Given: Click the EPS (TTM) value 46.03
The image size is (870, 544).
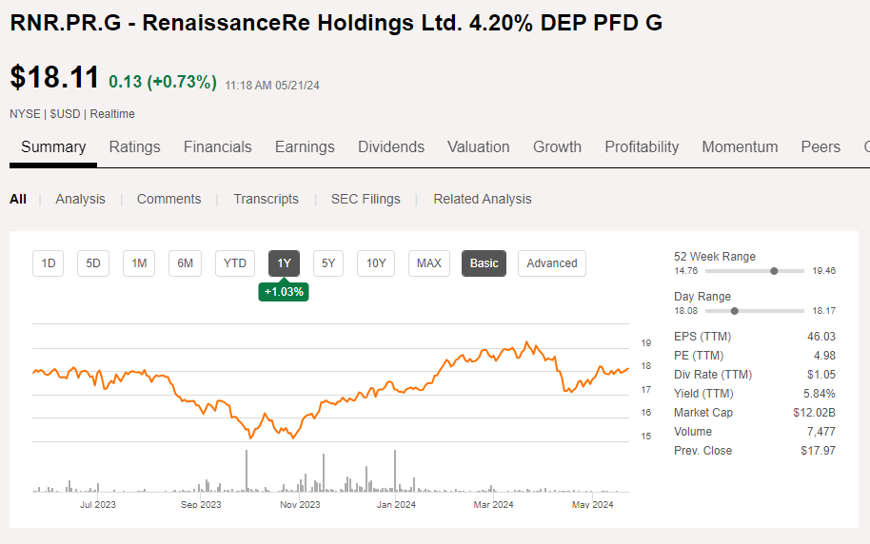Looking at the screenshot, I should pos(821,337).
